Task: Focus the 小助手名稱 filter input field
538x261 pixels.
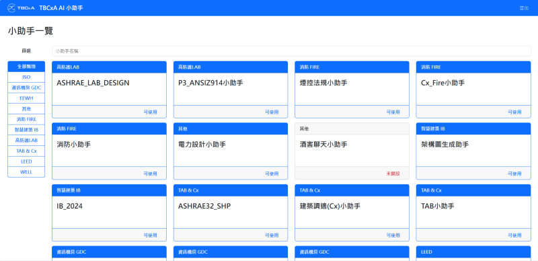Action: coord(291,51)
